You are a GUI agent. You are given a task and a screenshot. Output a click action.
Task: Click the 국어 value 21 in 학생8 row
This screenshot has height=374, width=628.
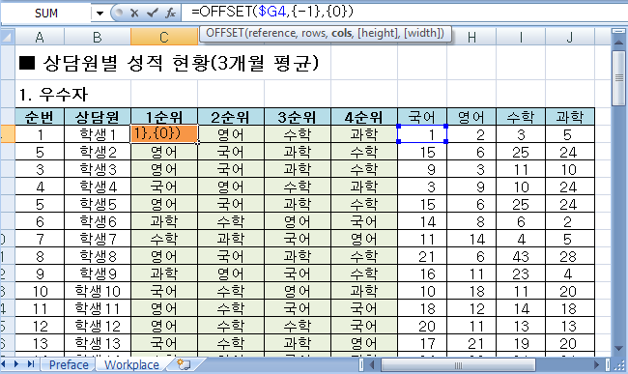pos(422,256)
